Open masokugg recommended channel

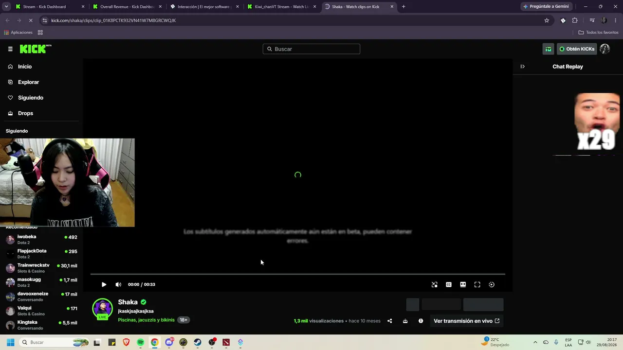pos(41,282)
